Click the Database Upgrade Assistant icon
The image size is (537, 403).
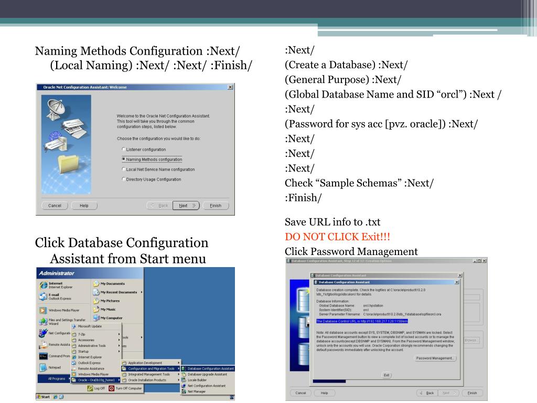pyautogui.click(x=184, y=374)
